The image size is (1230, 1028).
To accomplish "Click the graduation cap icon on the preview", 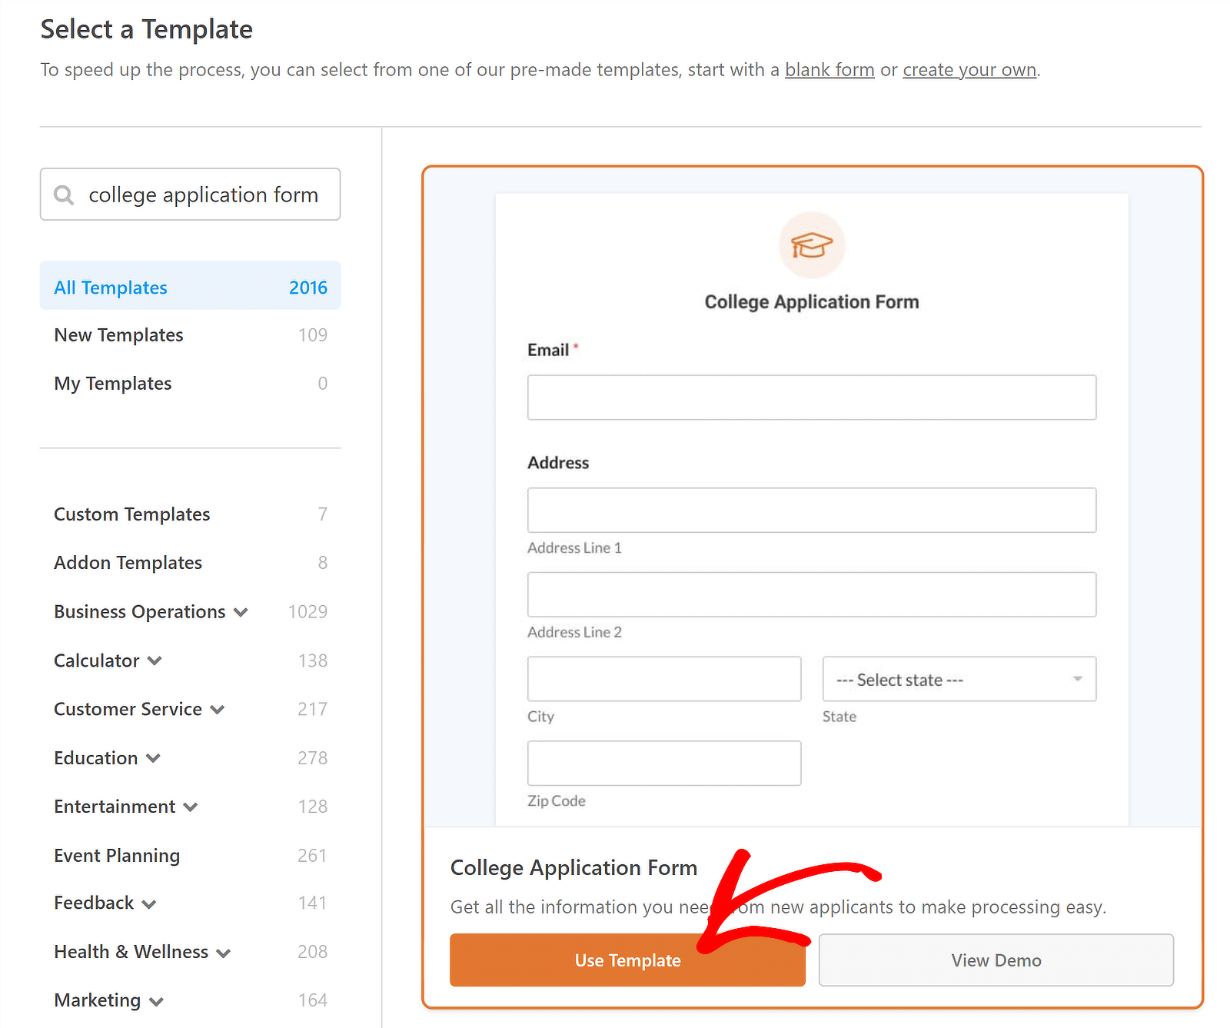I will coord(811,245).
